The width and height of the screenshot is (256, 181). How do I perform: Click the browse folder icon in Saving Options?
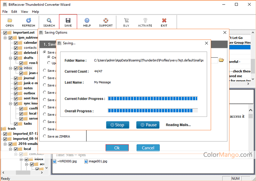tap(221, 60)
